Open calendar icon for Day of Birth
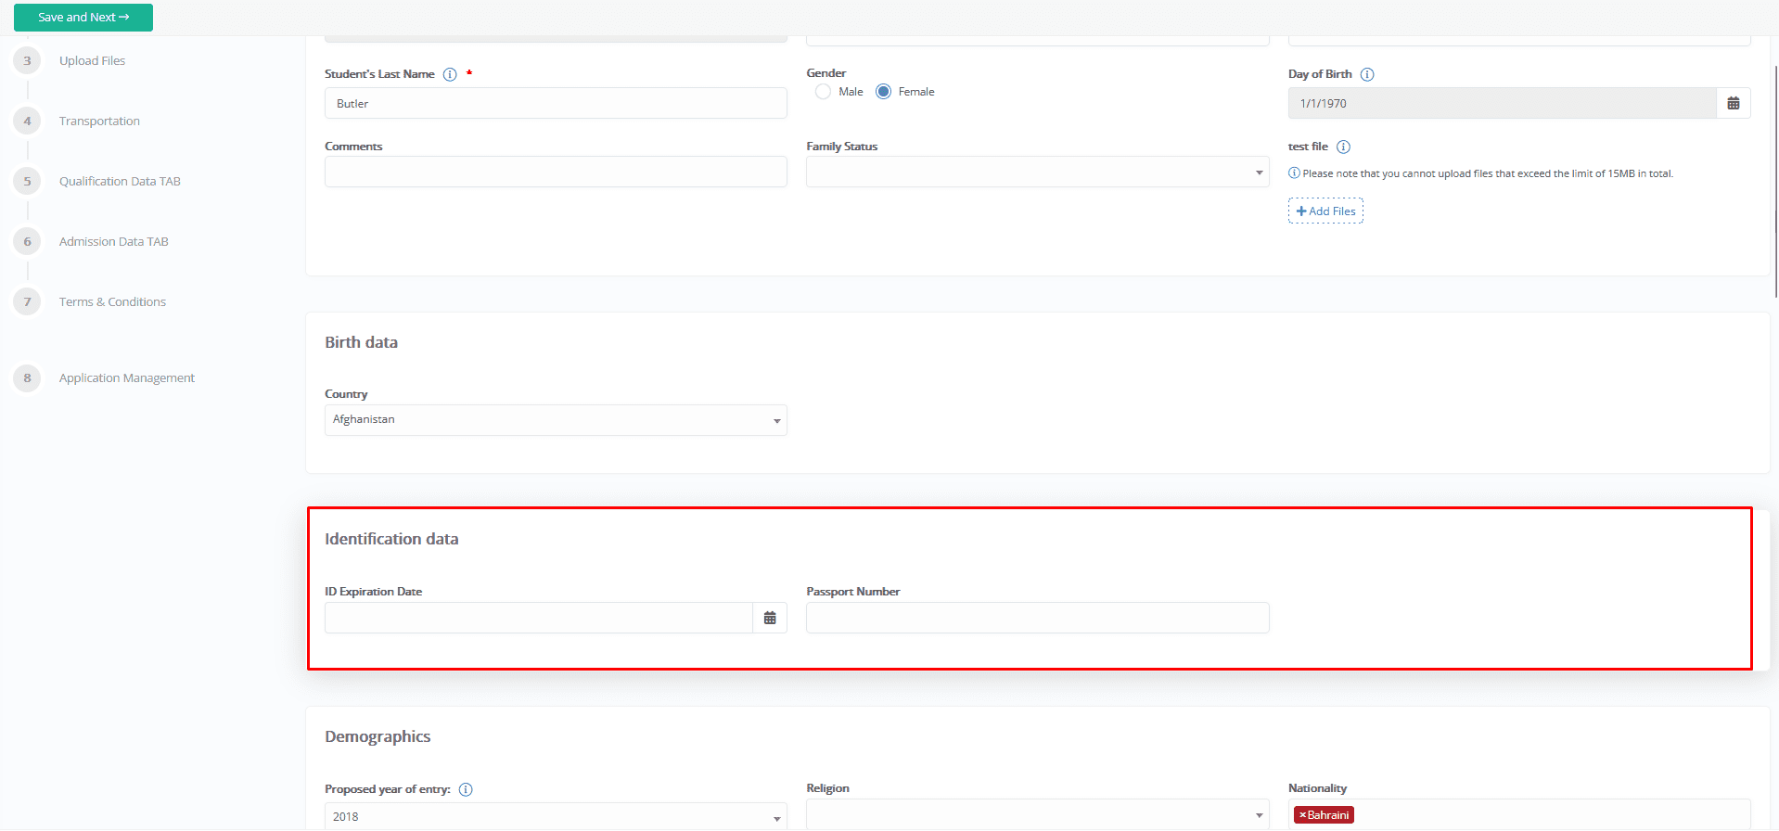Screen dimensions: 1779x831 pos(1733,103)
